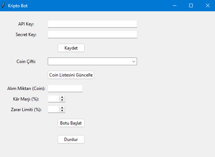This screenshot has height=157, width=215.
Task: Click the feather icon in title bar
Action: (x=3, y=5)
